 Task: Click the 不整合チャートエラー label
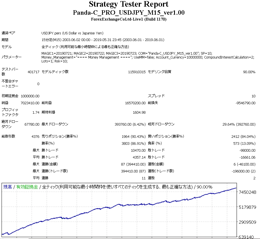point(10,84)
